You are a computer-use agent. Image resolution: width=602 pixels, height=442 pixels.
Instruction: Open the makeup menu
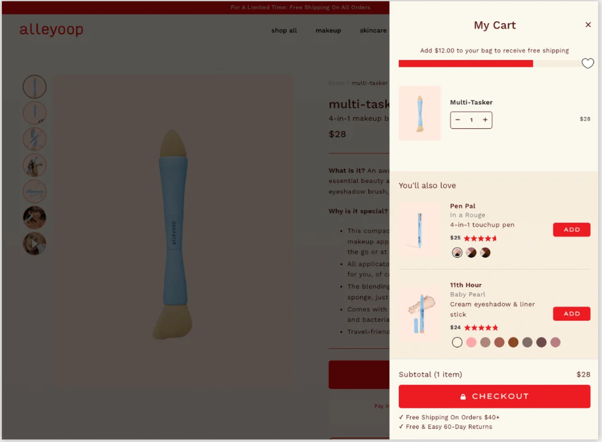(x=328, y=30)
